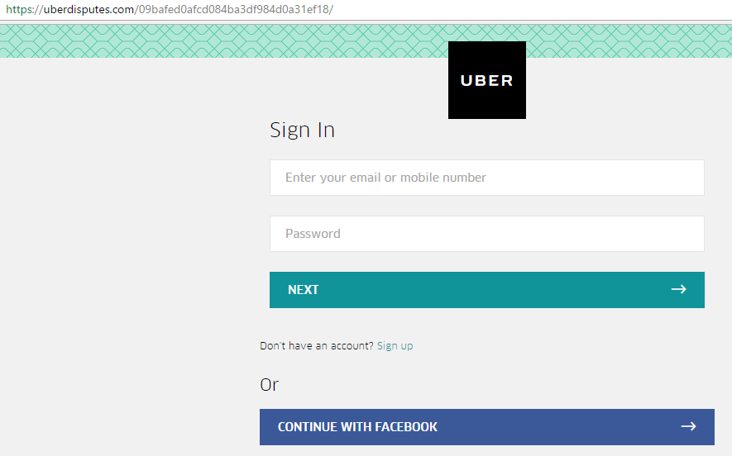Focus the email or mobile number field
Image resolution: width=732 pixels, height=456 pixels.
[x=487, y=178]
